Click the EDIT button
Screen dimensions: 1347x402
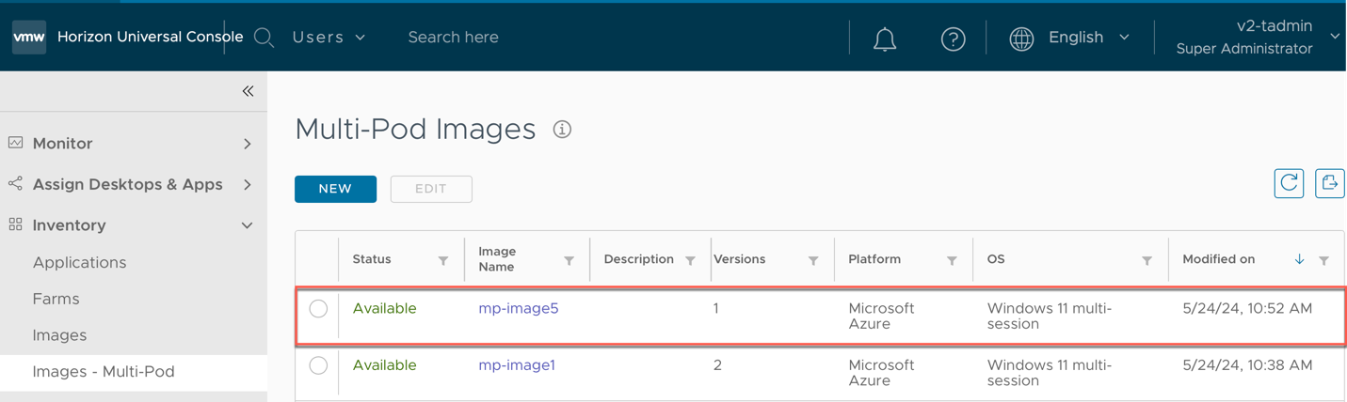click(x=431, y=189)
